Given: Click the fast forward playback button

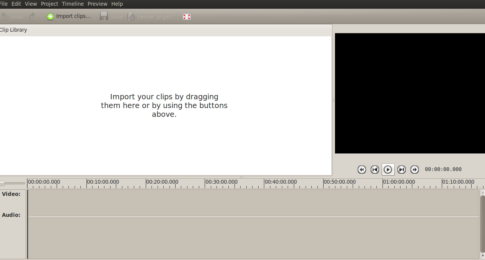Looking at the screenshot, I should pos(415,170).
